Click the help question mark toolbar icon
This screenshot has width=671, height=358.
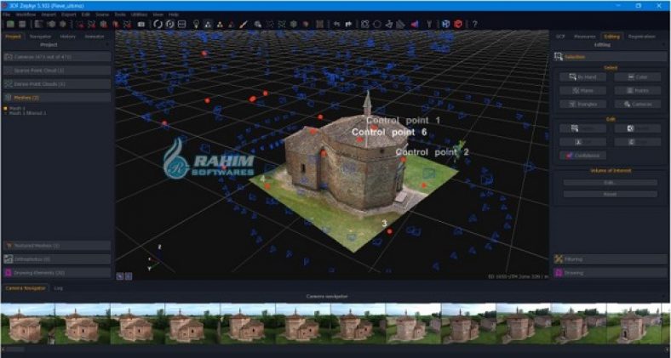click(474, 24)
